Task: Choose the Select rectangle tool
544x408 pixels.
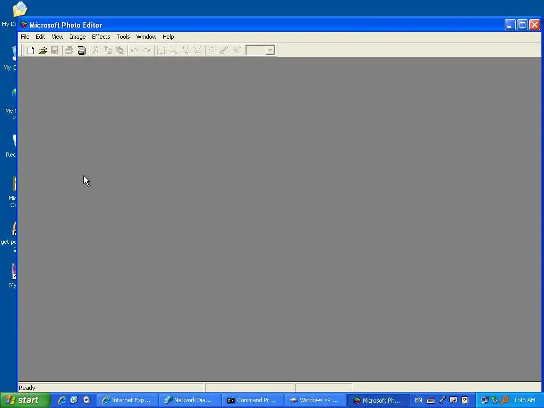Action: pyautogui.click(x=160, y=50)
